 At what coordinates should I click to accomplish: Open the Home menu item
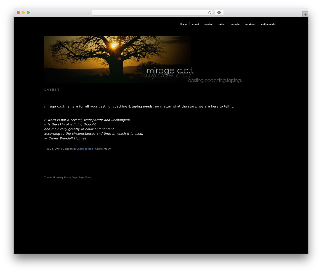183,24
